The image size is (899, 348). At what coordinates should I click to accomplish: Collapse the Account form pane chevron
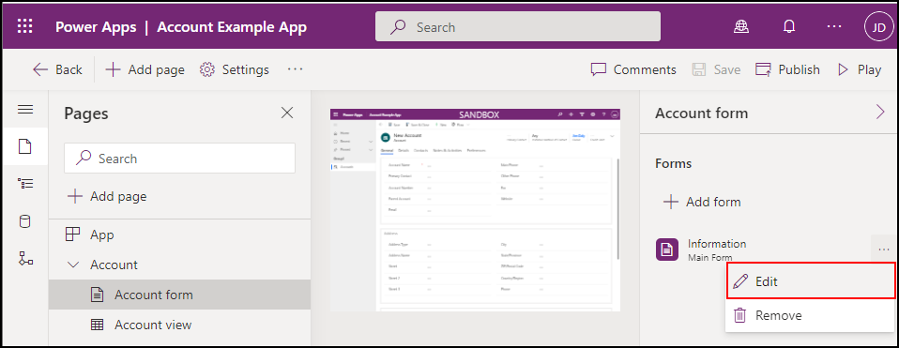[x=880, y=113]
